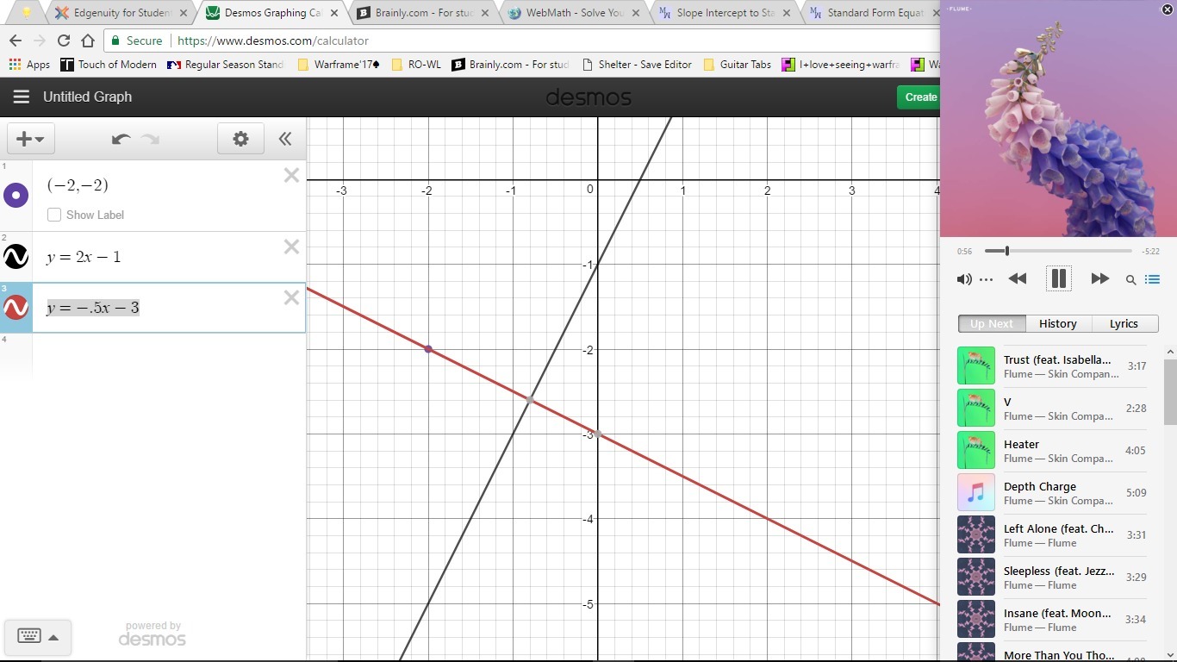Open the browser home page
Viewport: 1177px width, 662px height.
[88, 41]
